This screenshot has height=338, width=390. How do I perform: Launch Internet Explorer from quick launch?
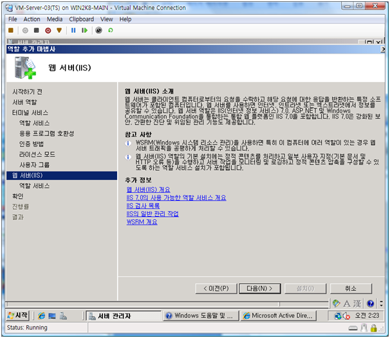(x=41, y=316)
